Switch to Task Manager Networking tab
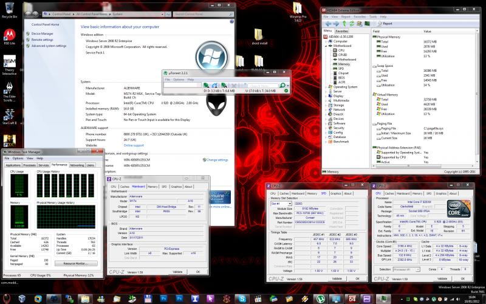Image resolution: width=486 pixels, height=304 pixels. coord(77,165)
